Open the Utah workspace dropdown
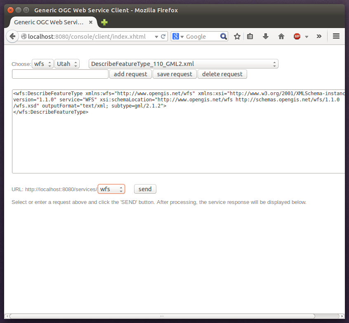This screenshot has height=323, width=349. pyautogui.click(x=67, y=64)
